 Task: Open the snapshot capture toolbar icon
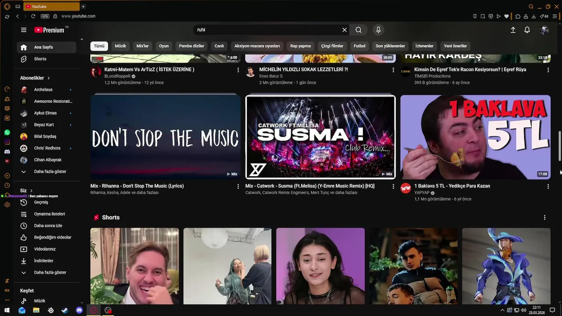coord(483,16)
